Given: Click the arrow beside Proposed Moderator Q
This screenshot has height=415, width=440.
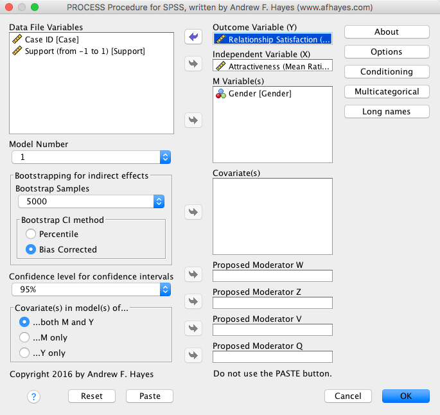Looking at the screenshot, I should (193, 355).
